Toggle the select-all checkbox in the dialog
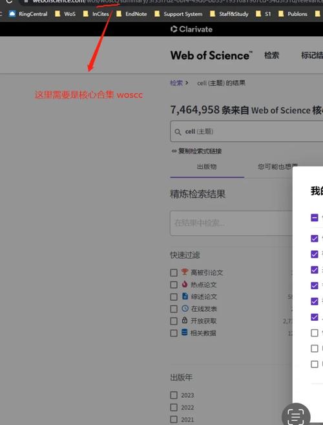 click(x=315, y=217)
